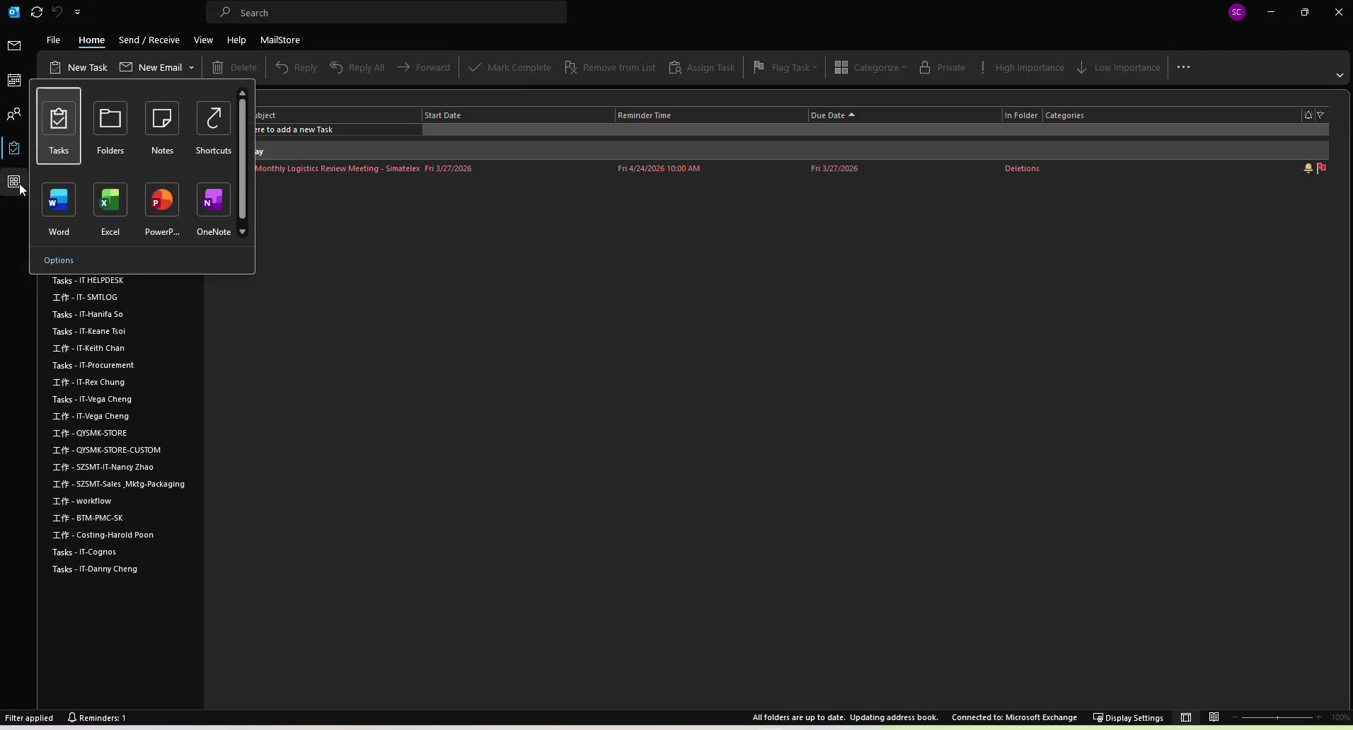Open the Help tab
The image size is (1353, 730).
(236, 40)
